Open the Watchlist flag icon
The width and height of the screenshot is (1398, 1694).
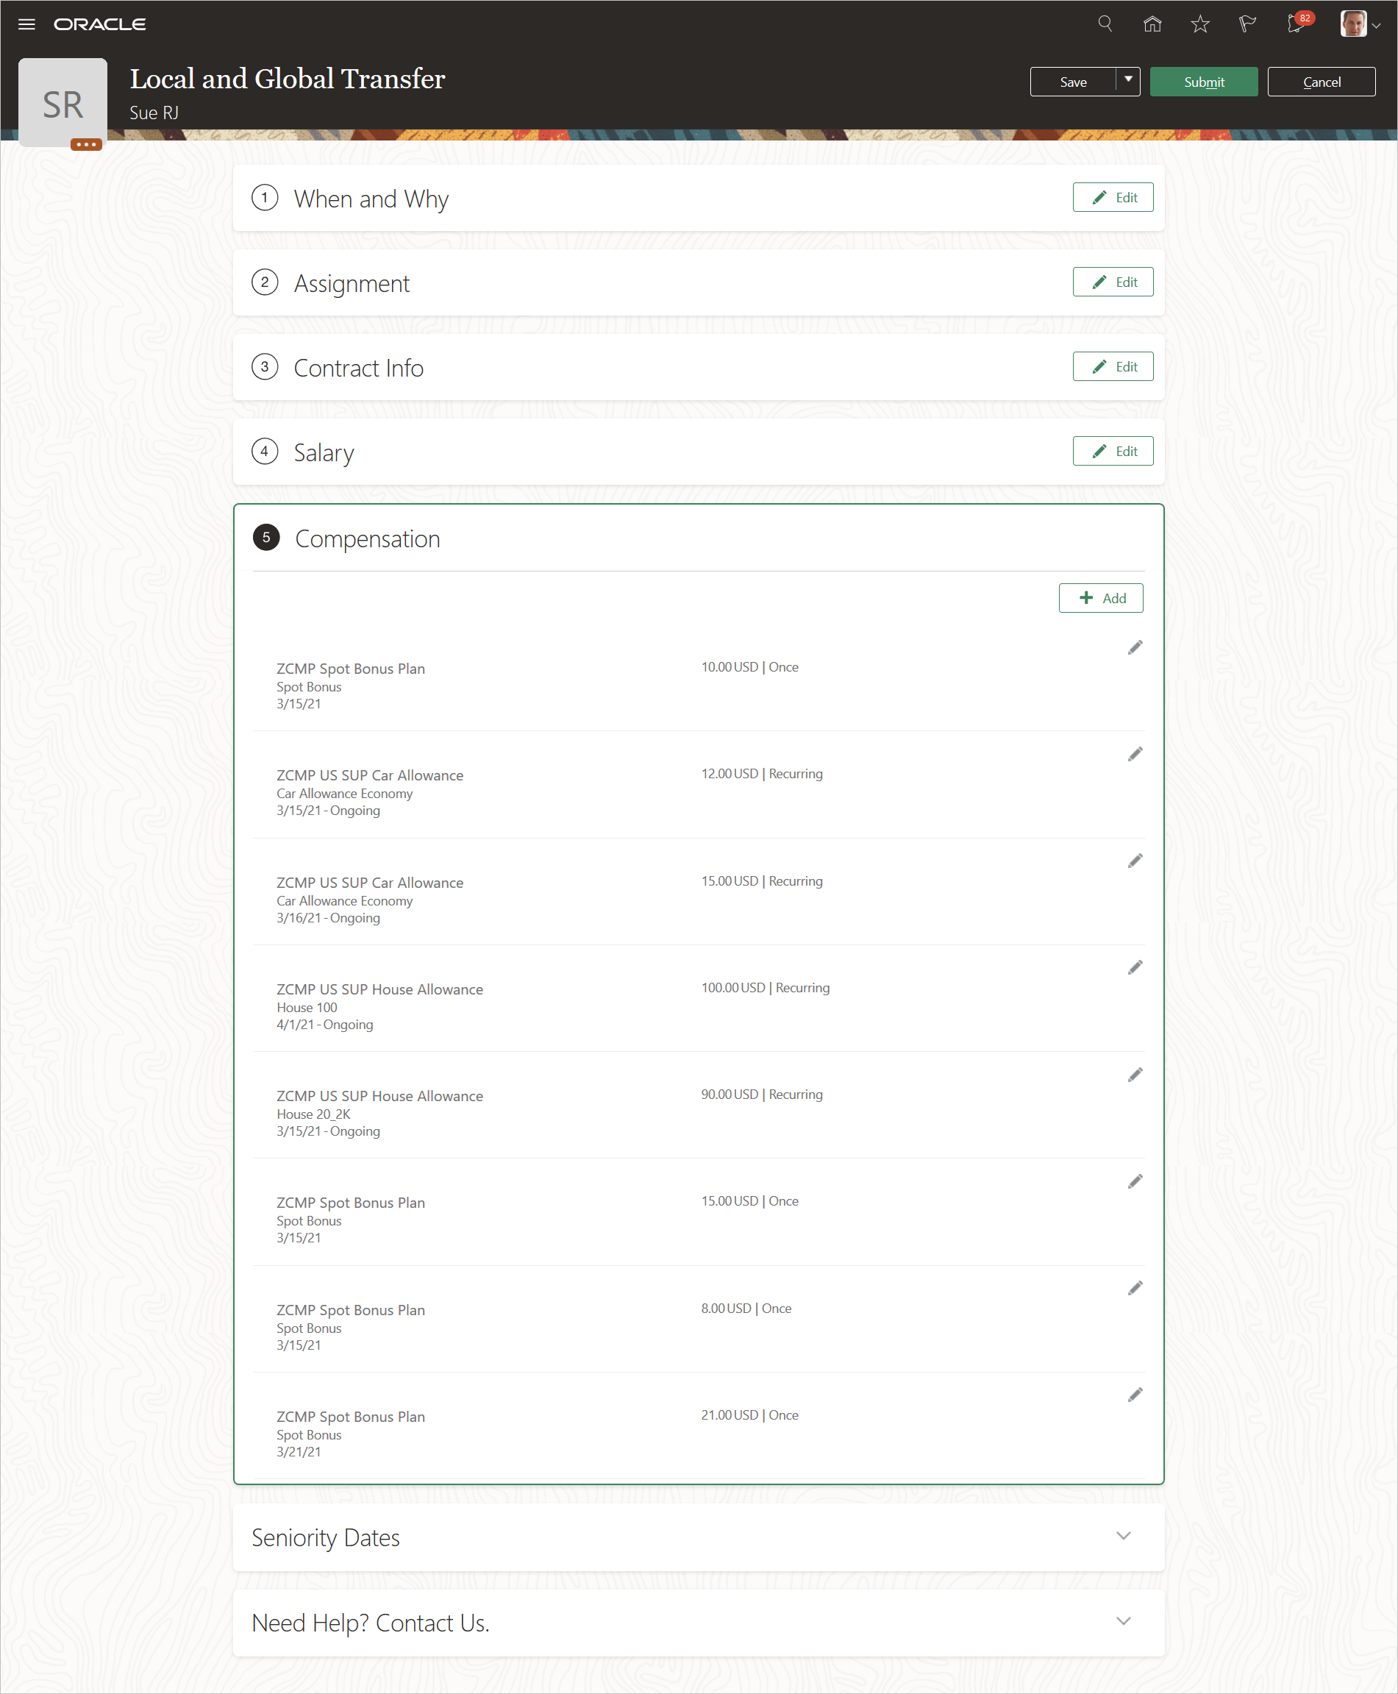click(x=1247, y=24)
